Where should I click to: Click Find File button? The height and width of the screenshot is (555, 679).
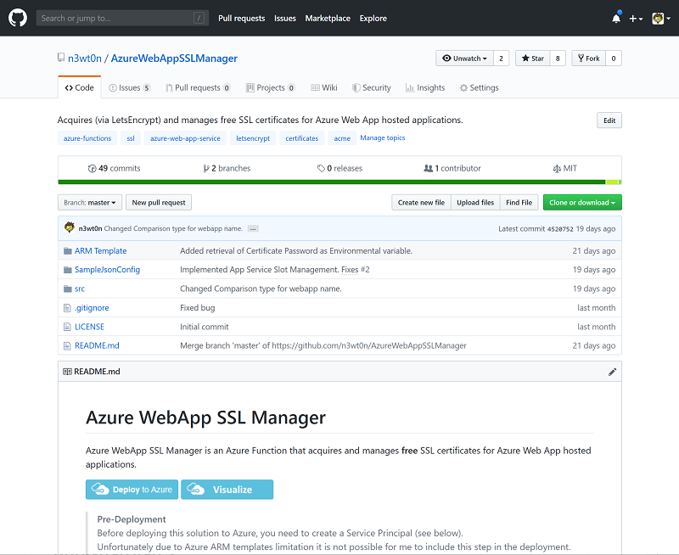519,202
